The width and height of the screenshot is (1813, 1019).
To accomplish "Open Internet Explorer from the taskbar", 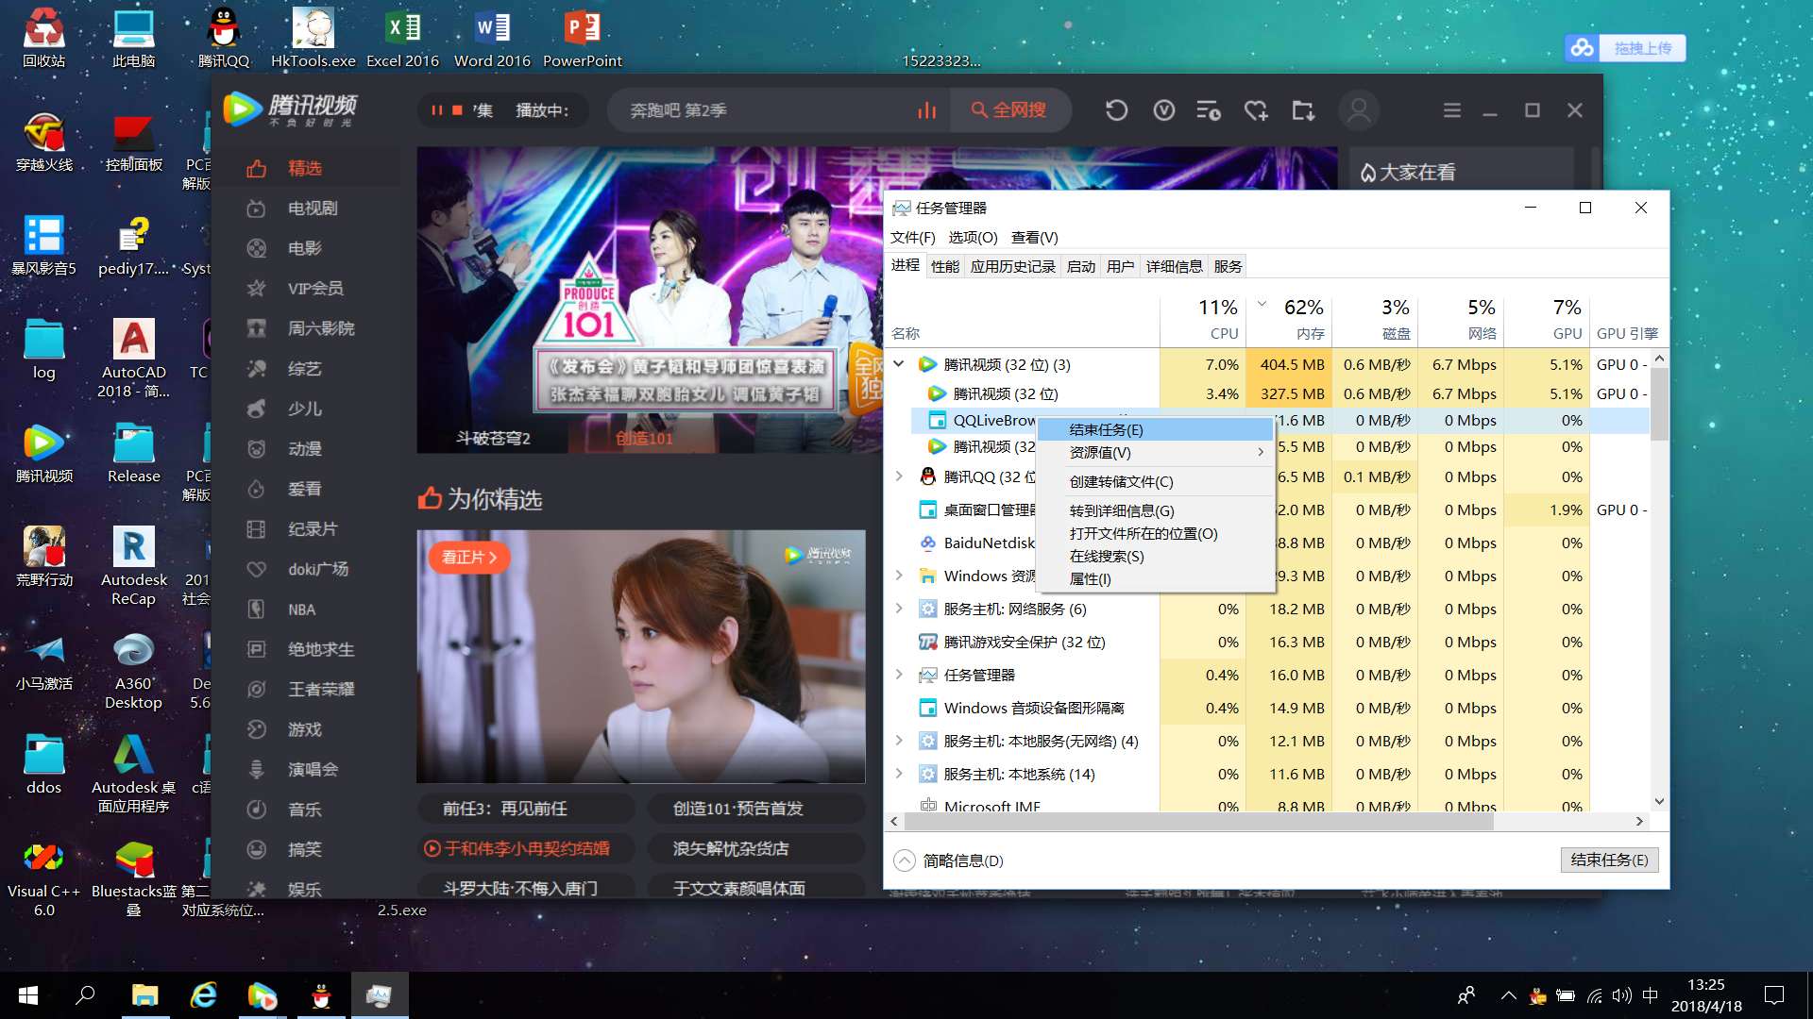I will point(203,995).
